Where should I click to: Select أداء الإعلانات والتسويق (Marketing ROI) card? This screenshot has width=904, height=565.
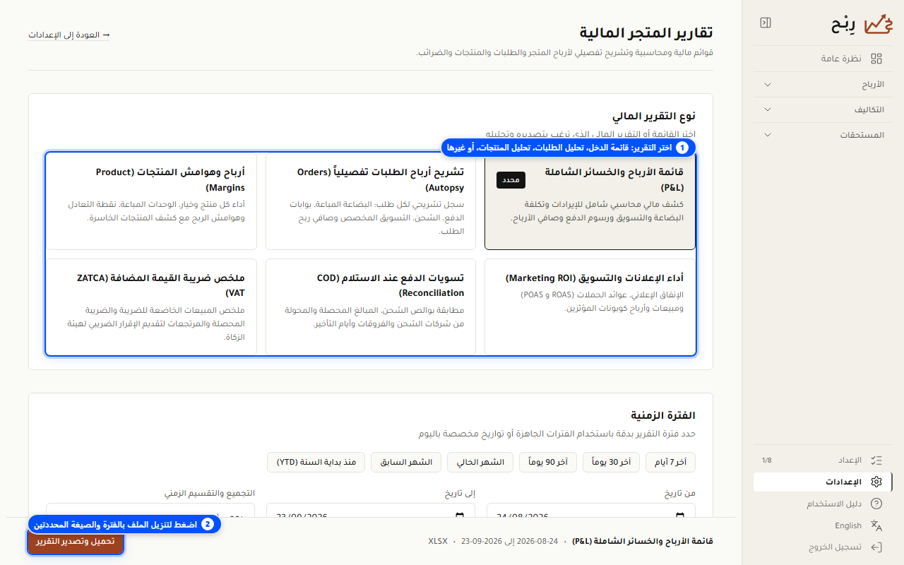[x=590, y=307]
